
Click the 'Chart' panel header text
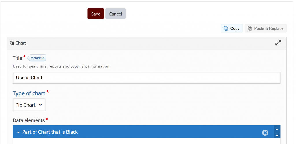(x=21, y=43)
